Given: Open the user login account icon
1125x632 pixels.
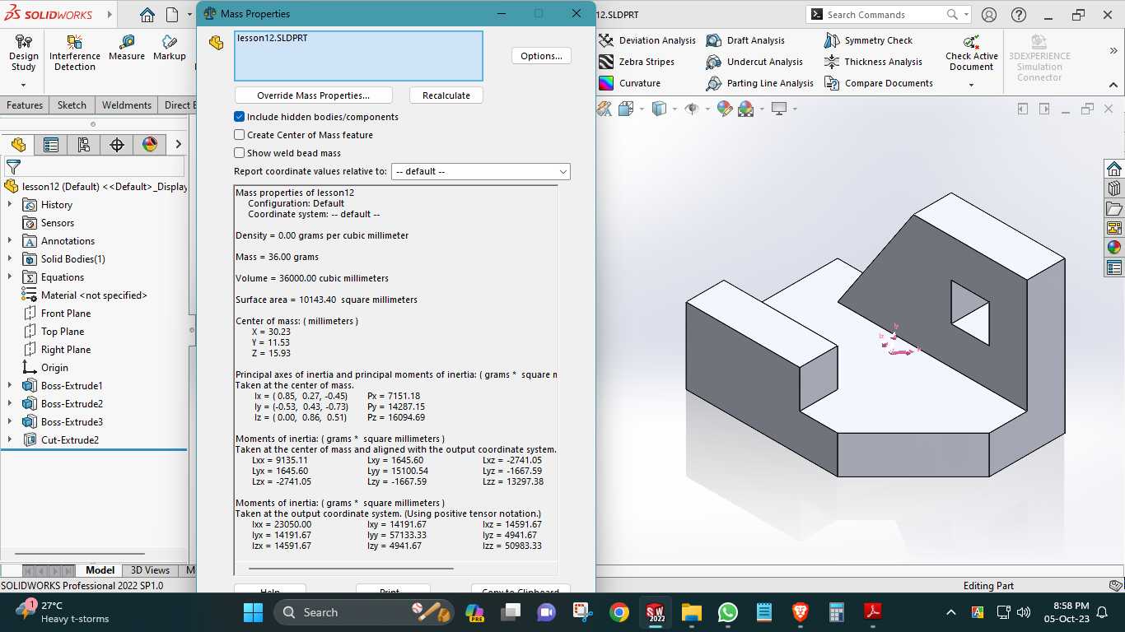Looking at the screenshot, I should tap(989, 15).
